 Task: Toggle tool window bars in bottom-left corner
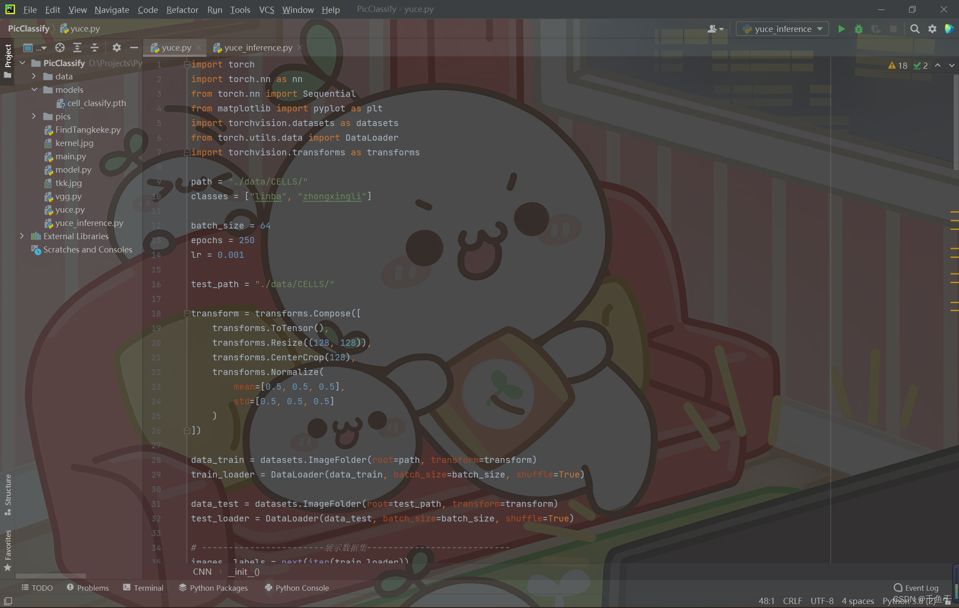pyautogui.click(x=8, y=601)
